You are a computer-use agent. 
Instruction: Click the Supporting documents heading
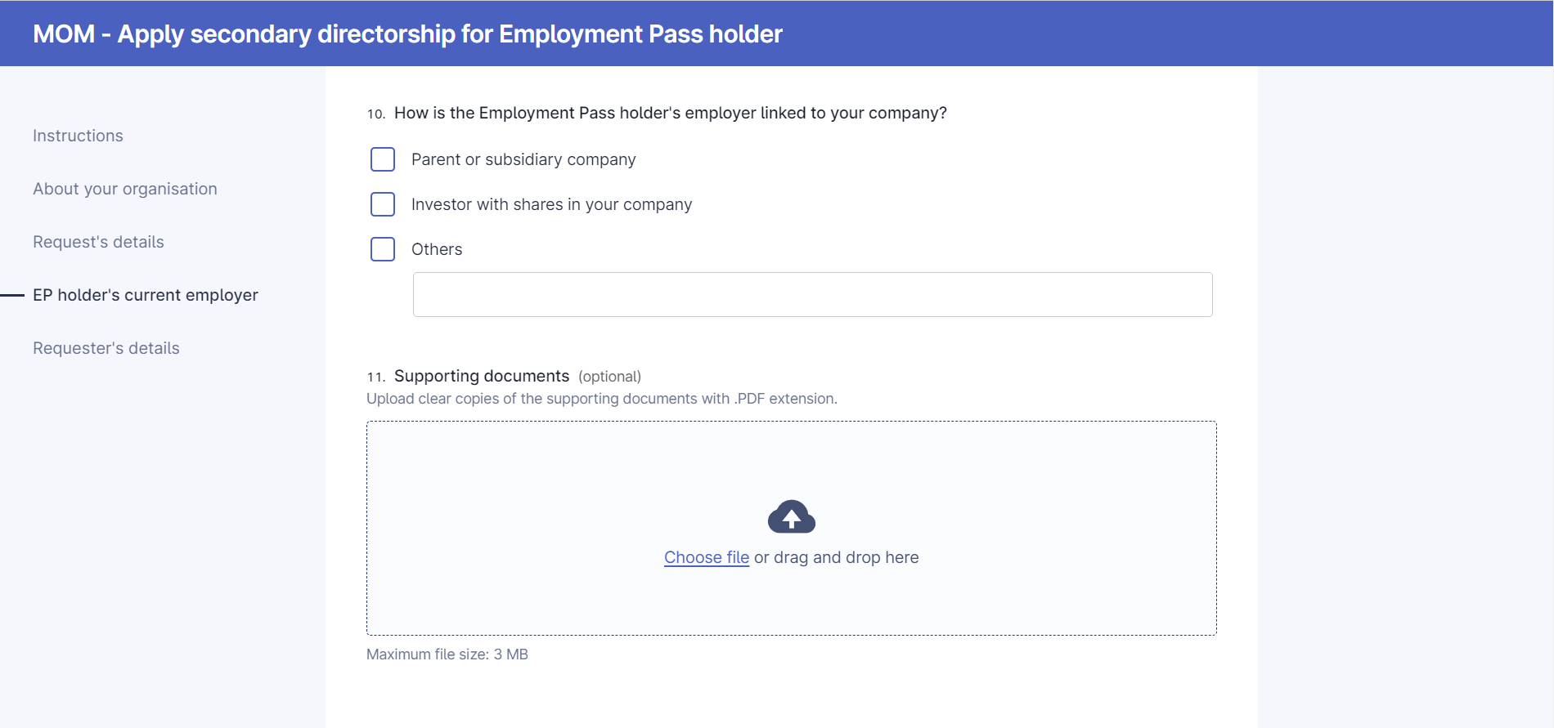pyautogui.click(x=482, y=376)
